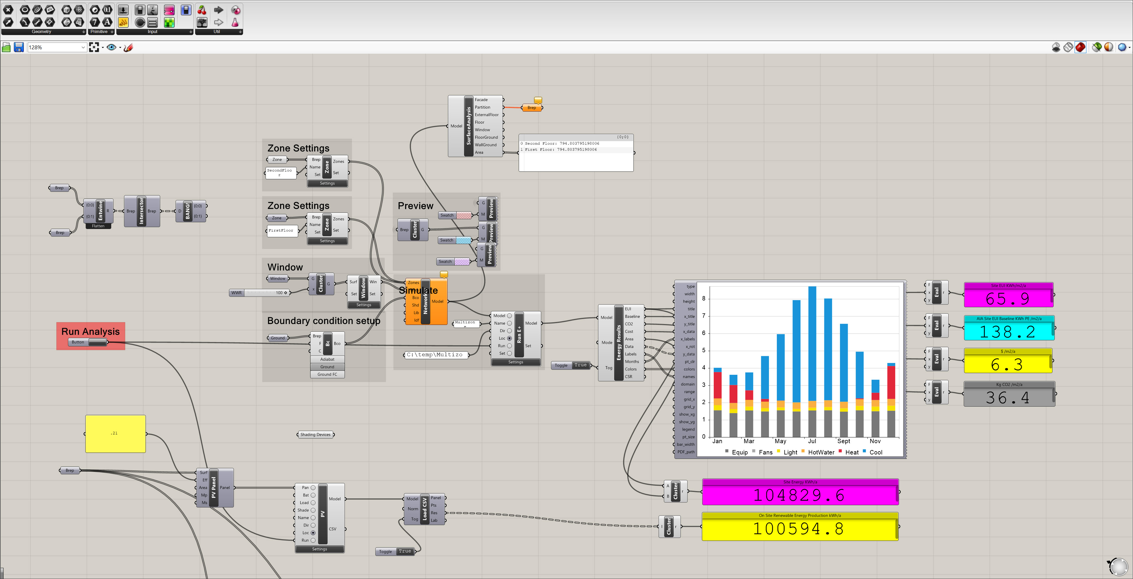Expand the Geometry panel plus button

tap(83, 32)
